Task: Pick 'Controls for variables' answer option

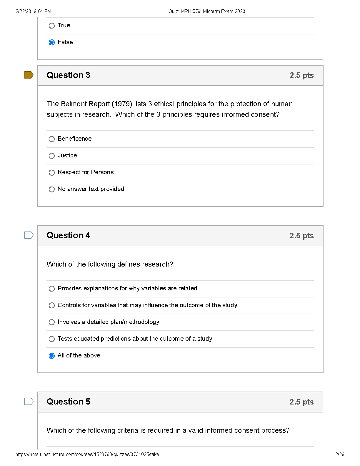Action: click(x=52, y=305)
